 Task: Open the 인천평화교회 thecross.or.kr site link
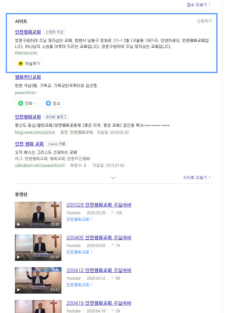coord(28,32)
